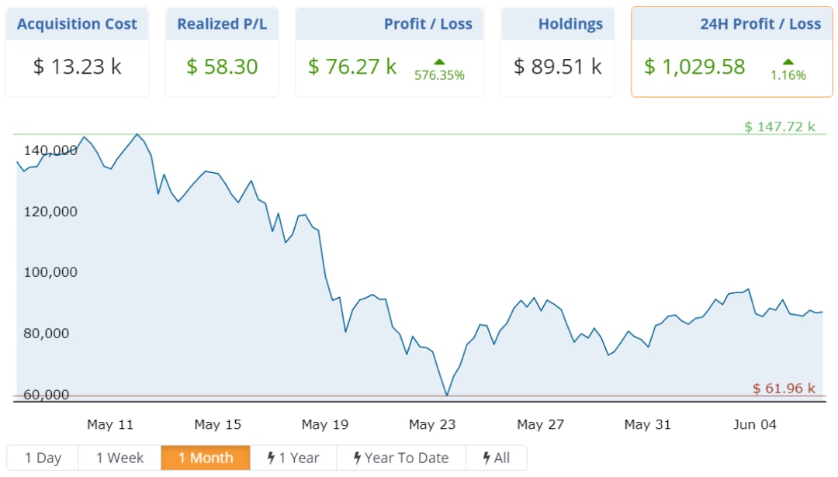Click the lightning icon beside Year To Date
This screenshot has height=477, width=838.
(357, 458)
